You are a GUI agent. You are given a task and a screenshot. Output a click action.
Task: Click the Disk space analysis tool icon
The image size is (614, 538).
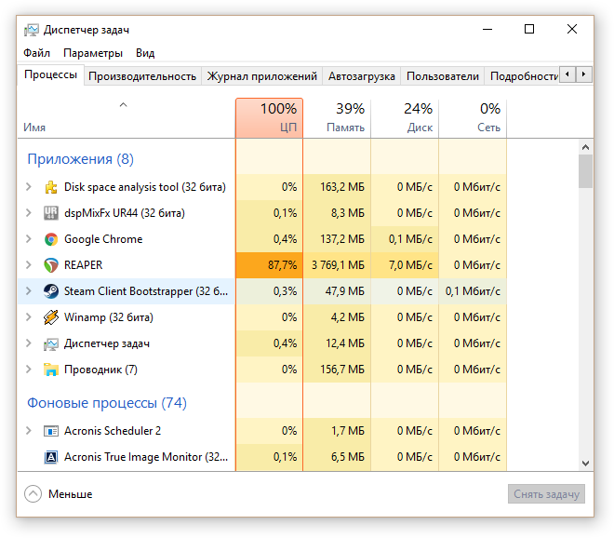coord(51,187)
